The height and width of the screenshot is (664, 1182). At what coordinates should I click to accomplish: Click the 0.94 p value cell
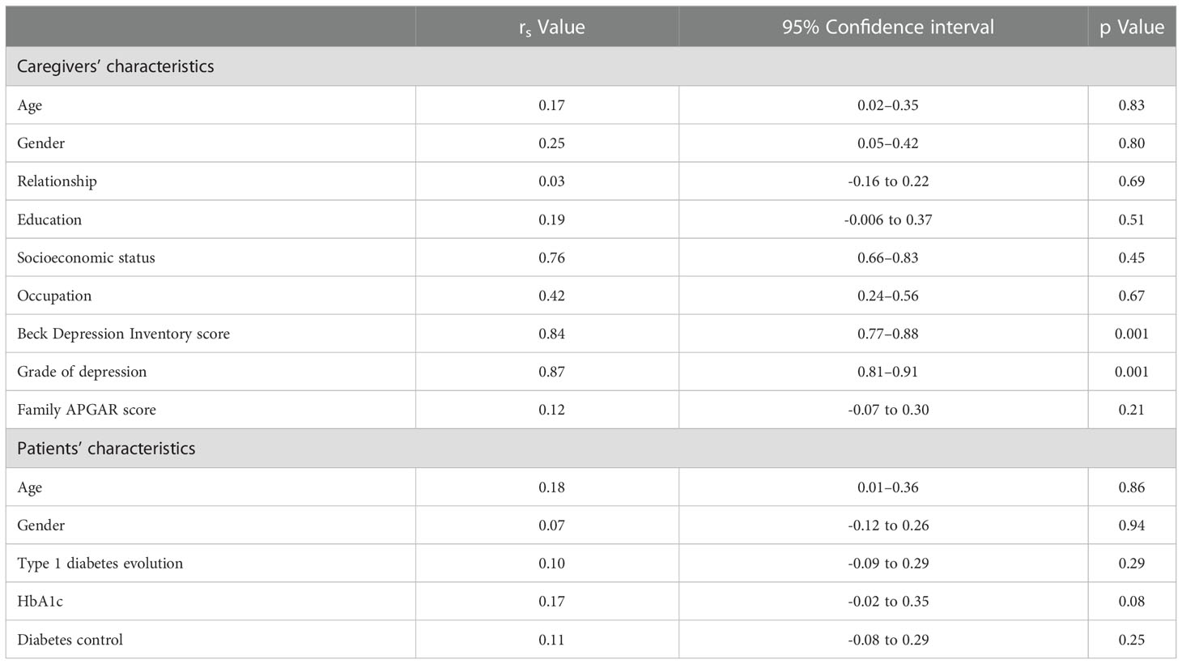click(1132, 526)
